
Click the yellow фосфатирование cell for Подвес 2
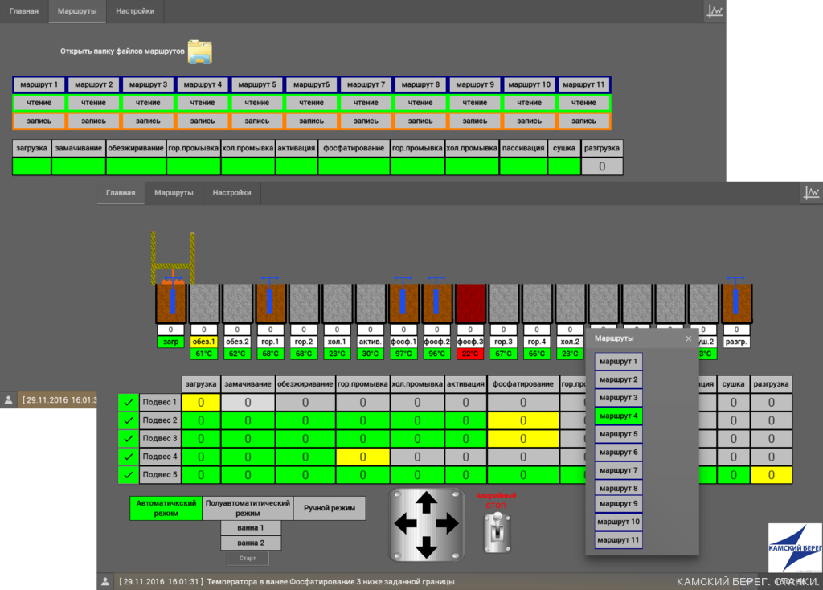point(523,420)
